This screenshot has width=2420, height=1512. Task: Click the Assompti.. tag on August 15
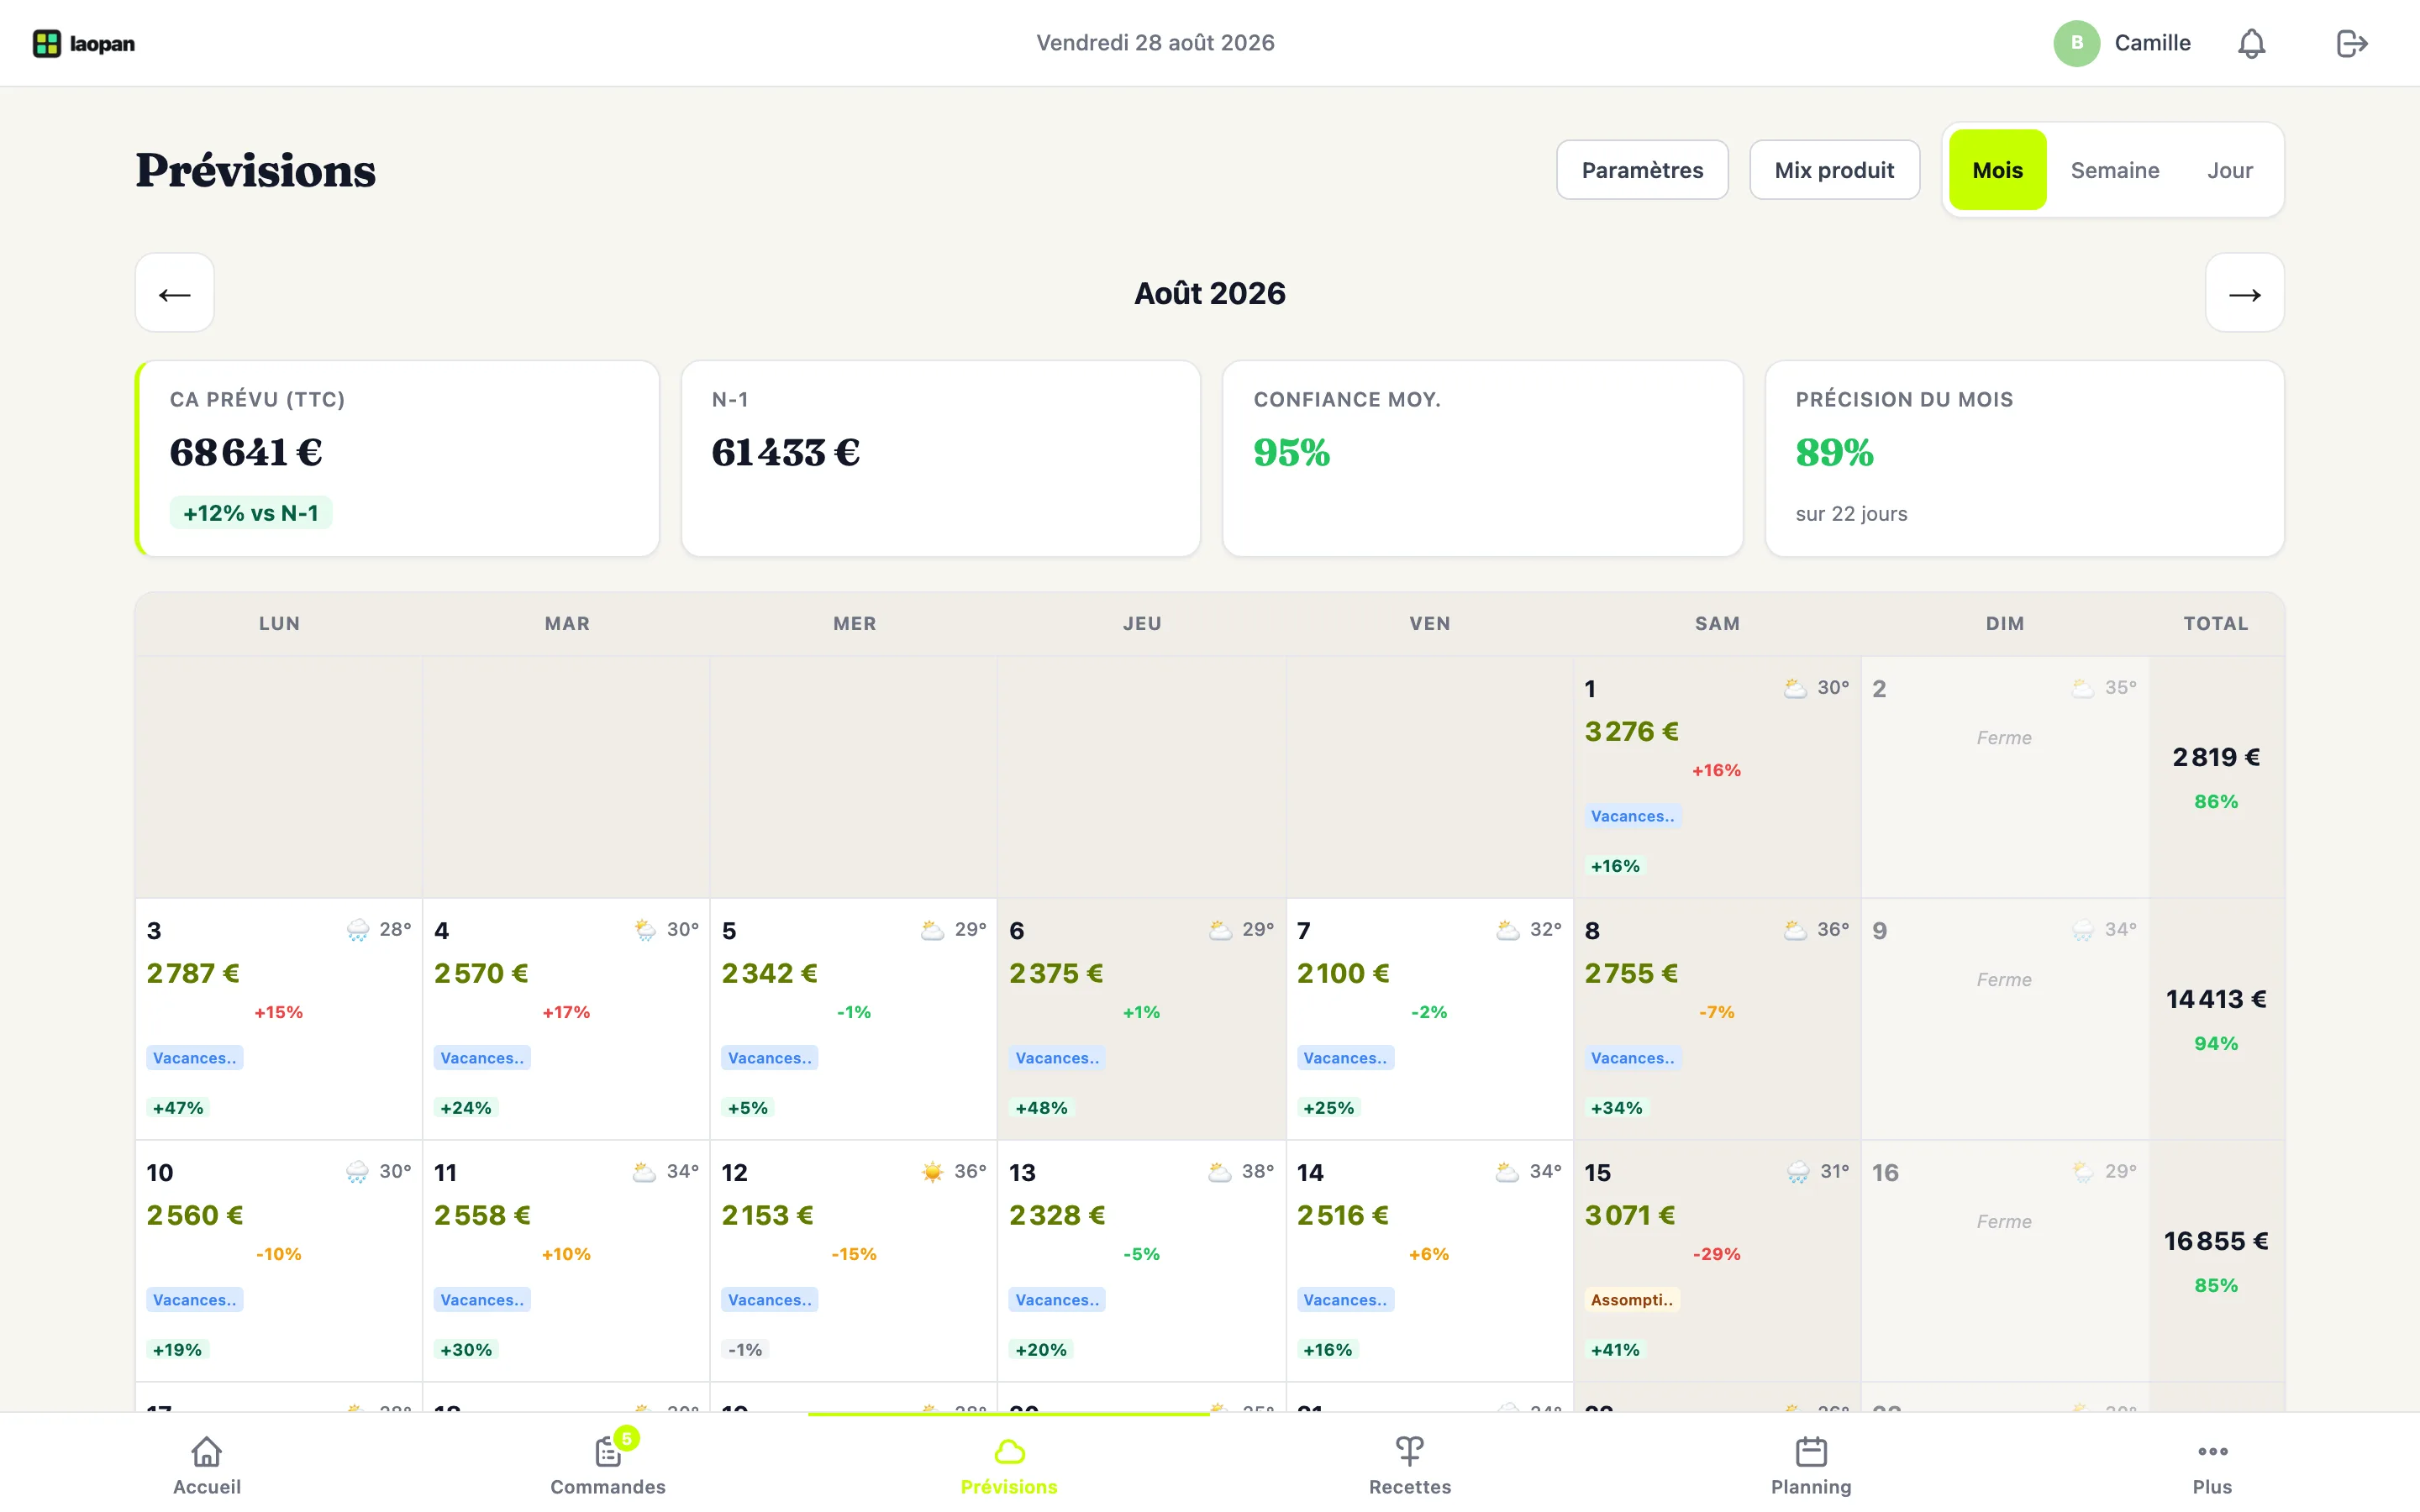pyautogui.click(x=1632, y=1300)
